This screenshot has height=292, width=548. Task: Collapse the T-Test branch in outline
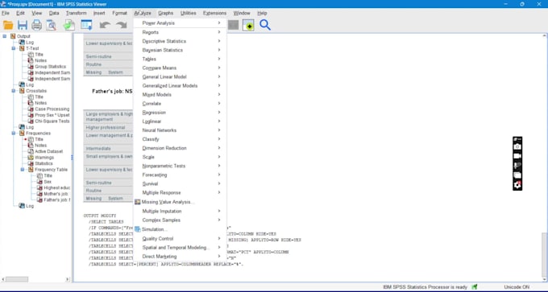[x=13, y=48]
